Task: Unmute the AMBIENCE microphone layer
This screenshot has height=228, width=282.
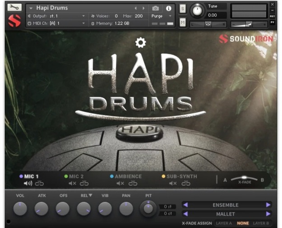Action: (120, 183)
